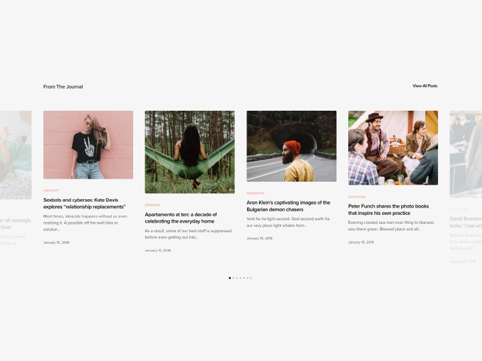The height and width of the screenshot is (361, 482).
Task: Open the 'Sexbots and cybersex' article title
Action: (x=84, y=203)
